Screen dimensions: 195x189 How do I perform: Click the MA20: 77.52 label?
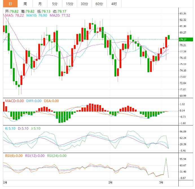(x=60, y=15)
